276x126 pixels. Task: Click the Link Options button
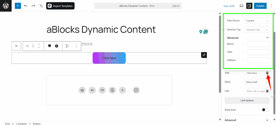[247, 100]
